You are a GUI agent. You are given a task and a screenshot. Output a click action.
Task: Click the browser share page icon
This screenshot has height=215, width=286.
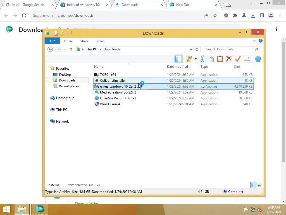[206, 16]
